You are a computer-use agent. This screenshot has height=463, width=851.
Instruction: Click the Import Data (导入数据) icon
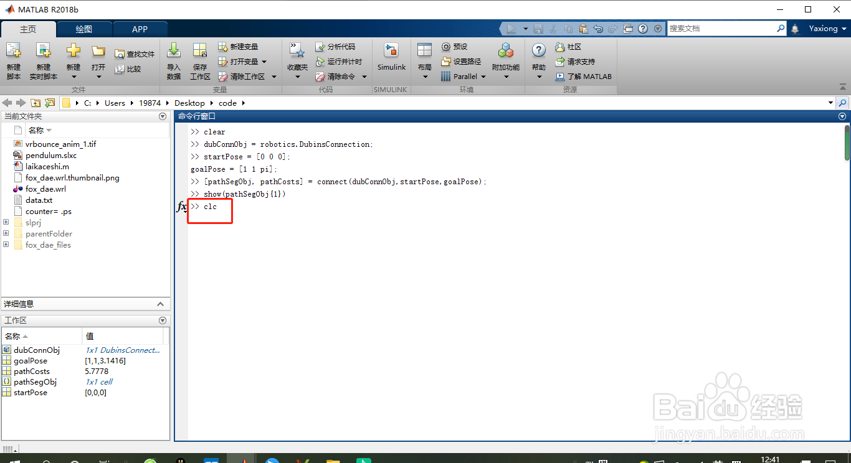(x=174, y=51)
